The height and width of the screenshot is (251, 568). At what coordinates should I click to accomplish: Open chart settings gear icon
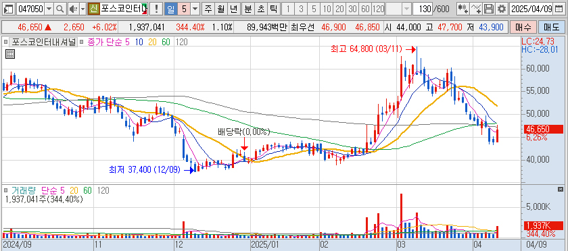[501, 9]
